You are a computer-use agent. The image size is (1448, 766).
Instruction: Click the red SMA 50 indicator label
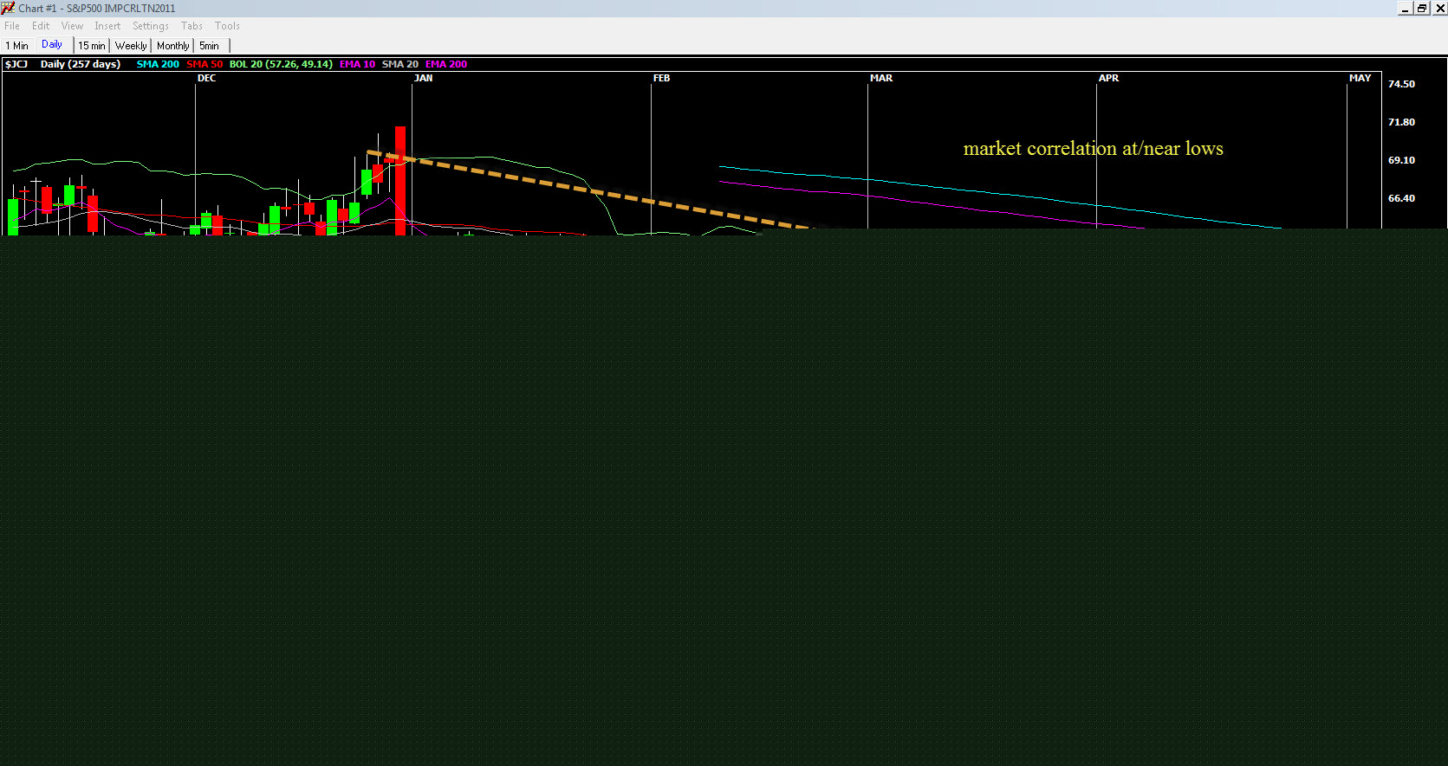point(205,64)
